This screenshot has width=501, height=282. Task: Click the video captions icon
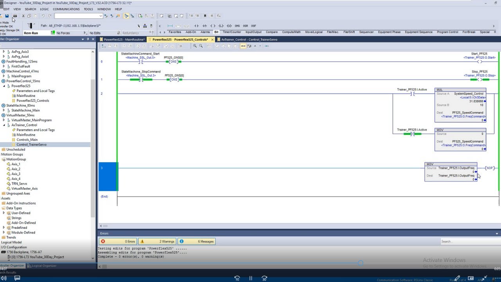click(17, 278)
